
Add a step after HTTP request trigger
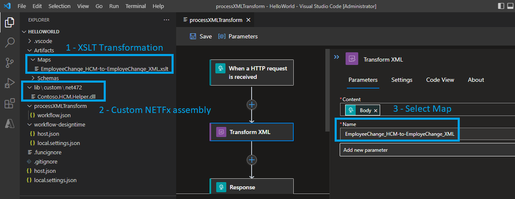coord(252,105)
